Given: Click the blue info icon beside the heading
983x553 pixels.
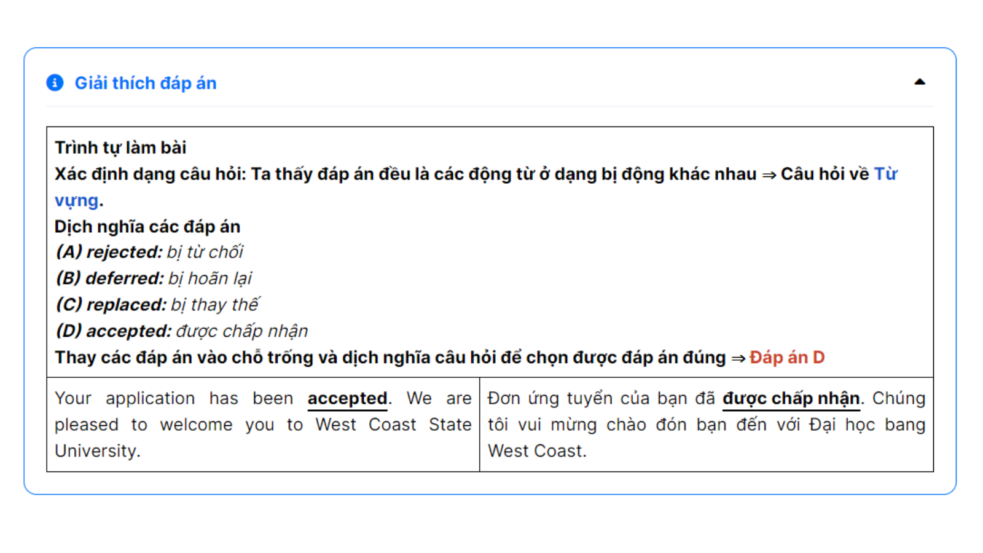Looking at the screenshot, I should [x=55, y=82].
